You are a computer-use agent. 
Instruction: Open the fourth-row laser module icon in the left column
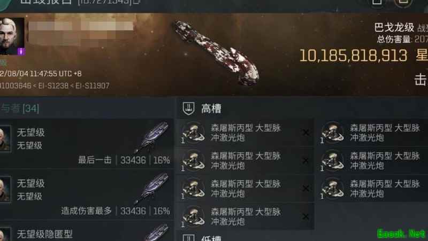coord(194,216)
